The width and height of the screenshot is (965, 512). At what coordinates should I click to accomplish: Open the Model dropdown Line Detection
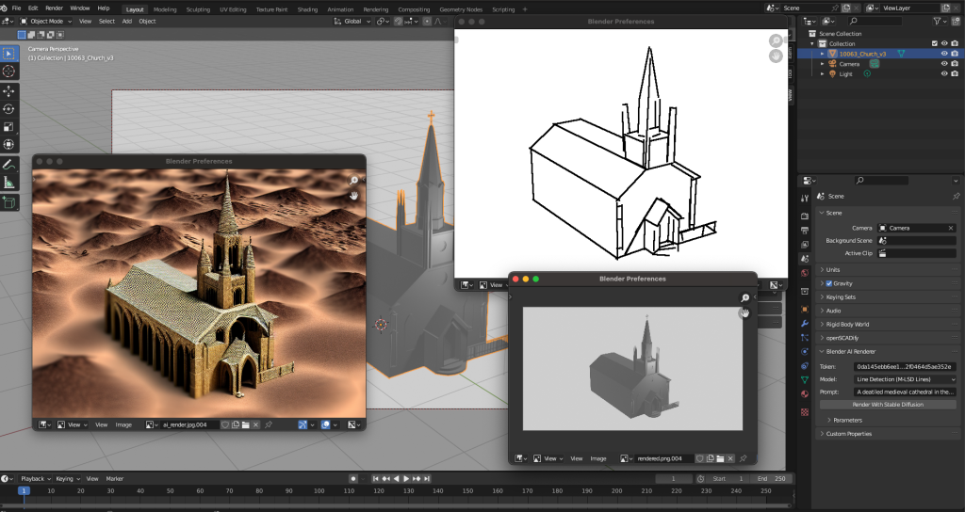tap(905, 378)
